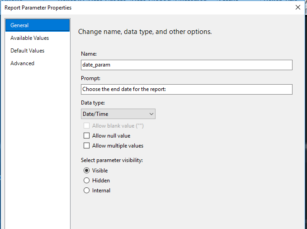Image resolution: width=307 pixels, height=229 pixels.
Task: Go to the Advanced page
Action: click(22, 63)
